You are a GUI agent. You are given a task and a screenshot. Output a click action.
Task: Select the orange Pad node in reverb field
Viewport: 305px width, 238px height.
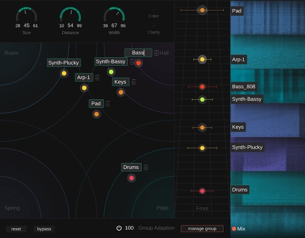coord(97,114)
